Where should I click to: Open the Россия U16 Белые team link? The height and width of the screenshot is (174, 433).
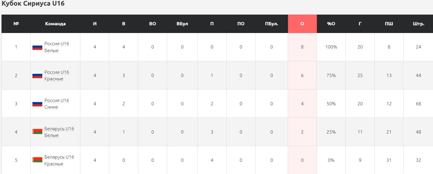point(57,47)
